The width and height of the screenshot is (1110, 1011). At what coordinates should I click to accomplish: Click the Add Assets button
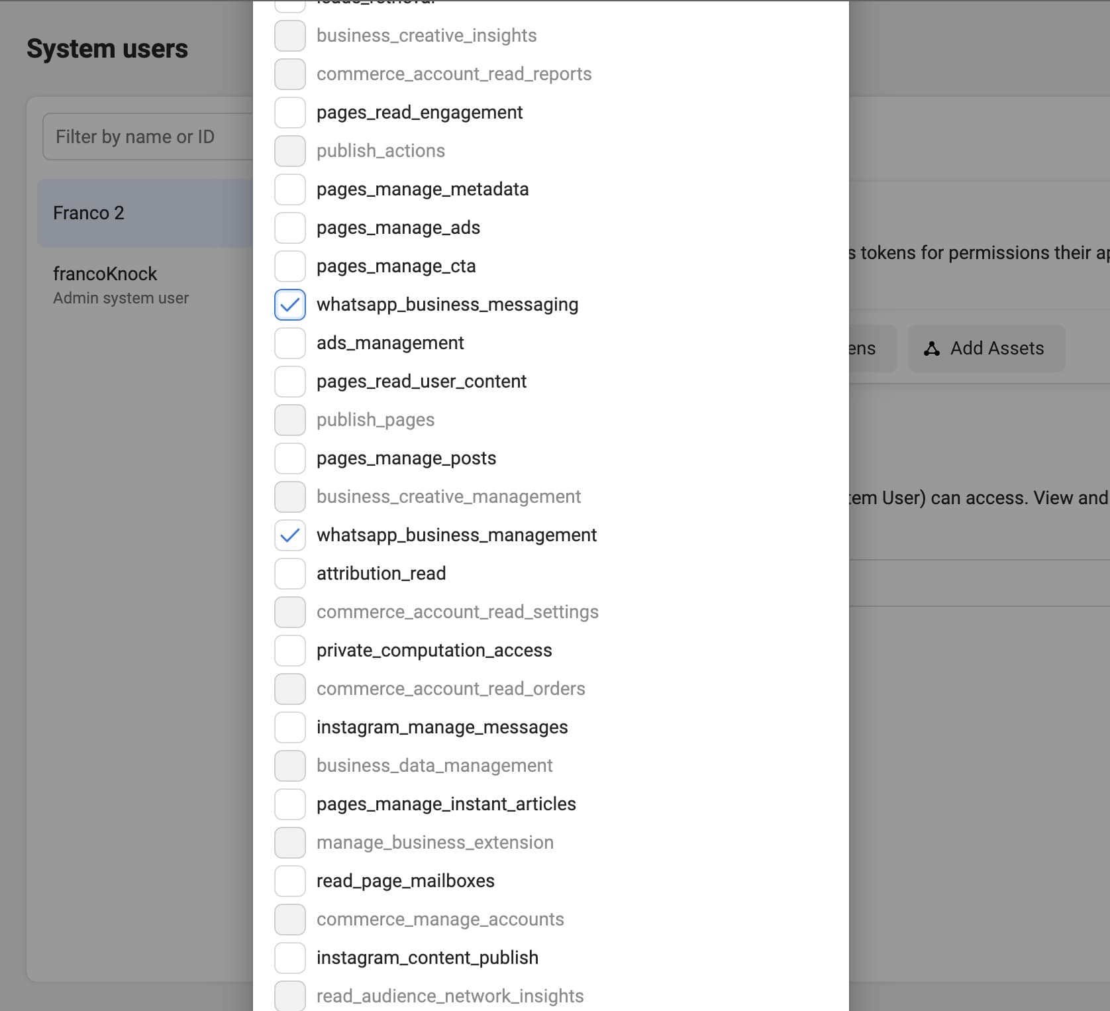(986, 348)
